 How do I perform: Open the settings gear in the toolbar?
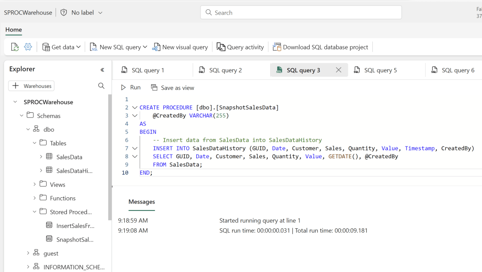[x=28, y=47]
